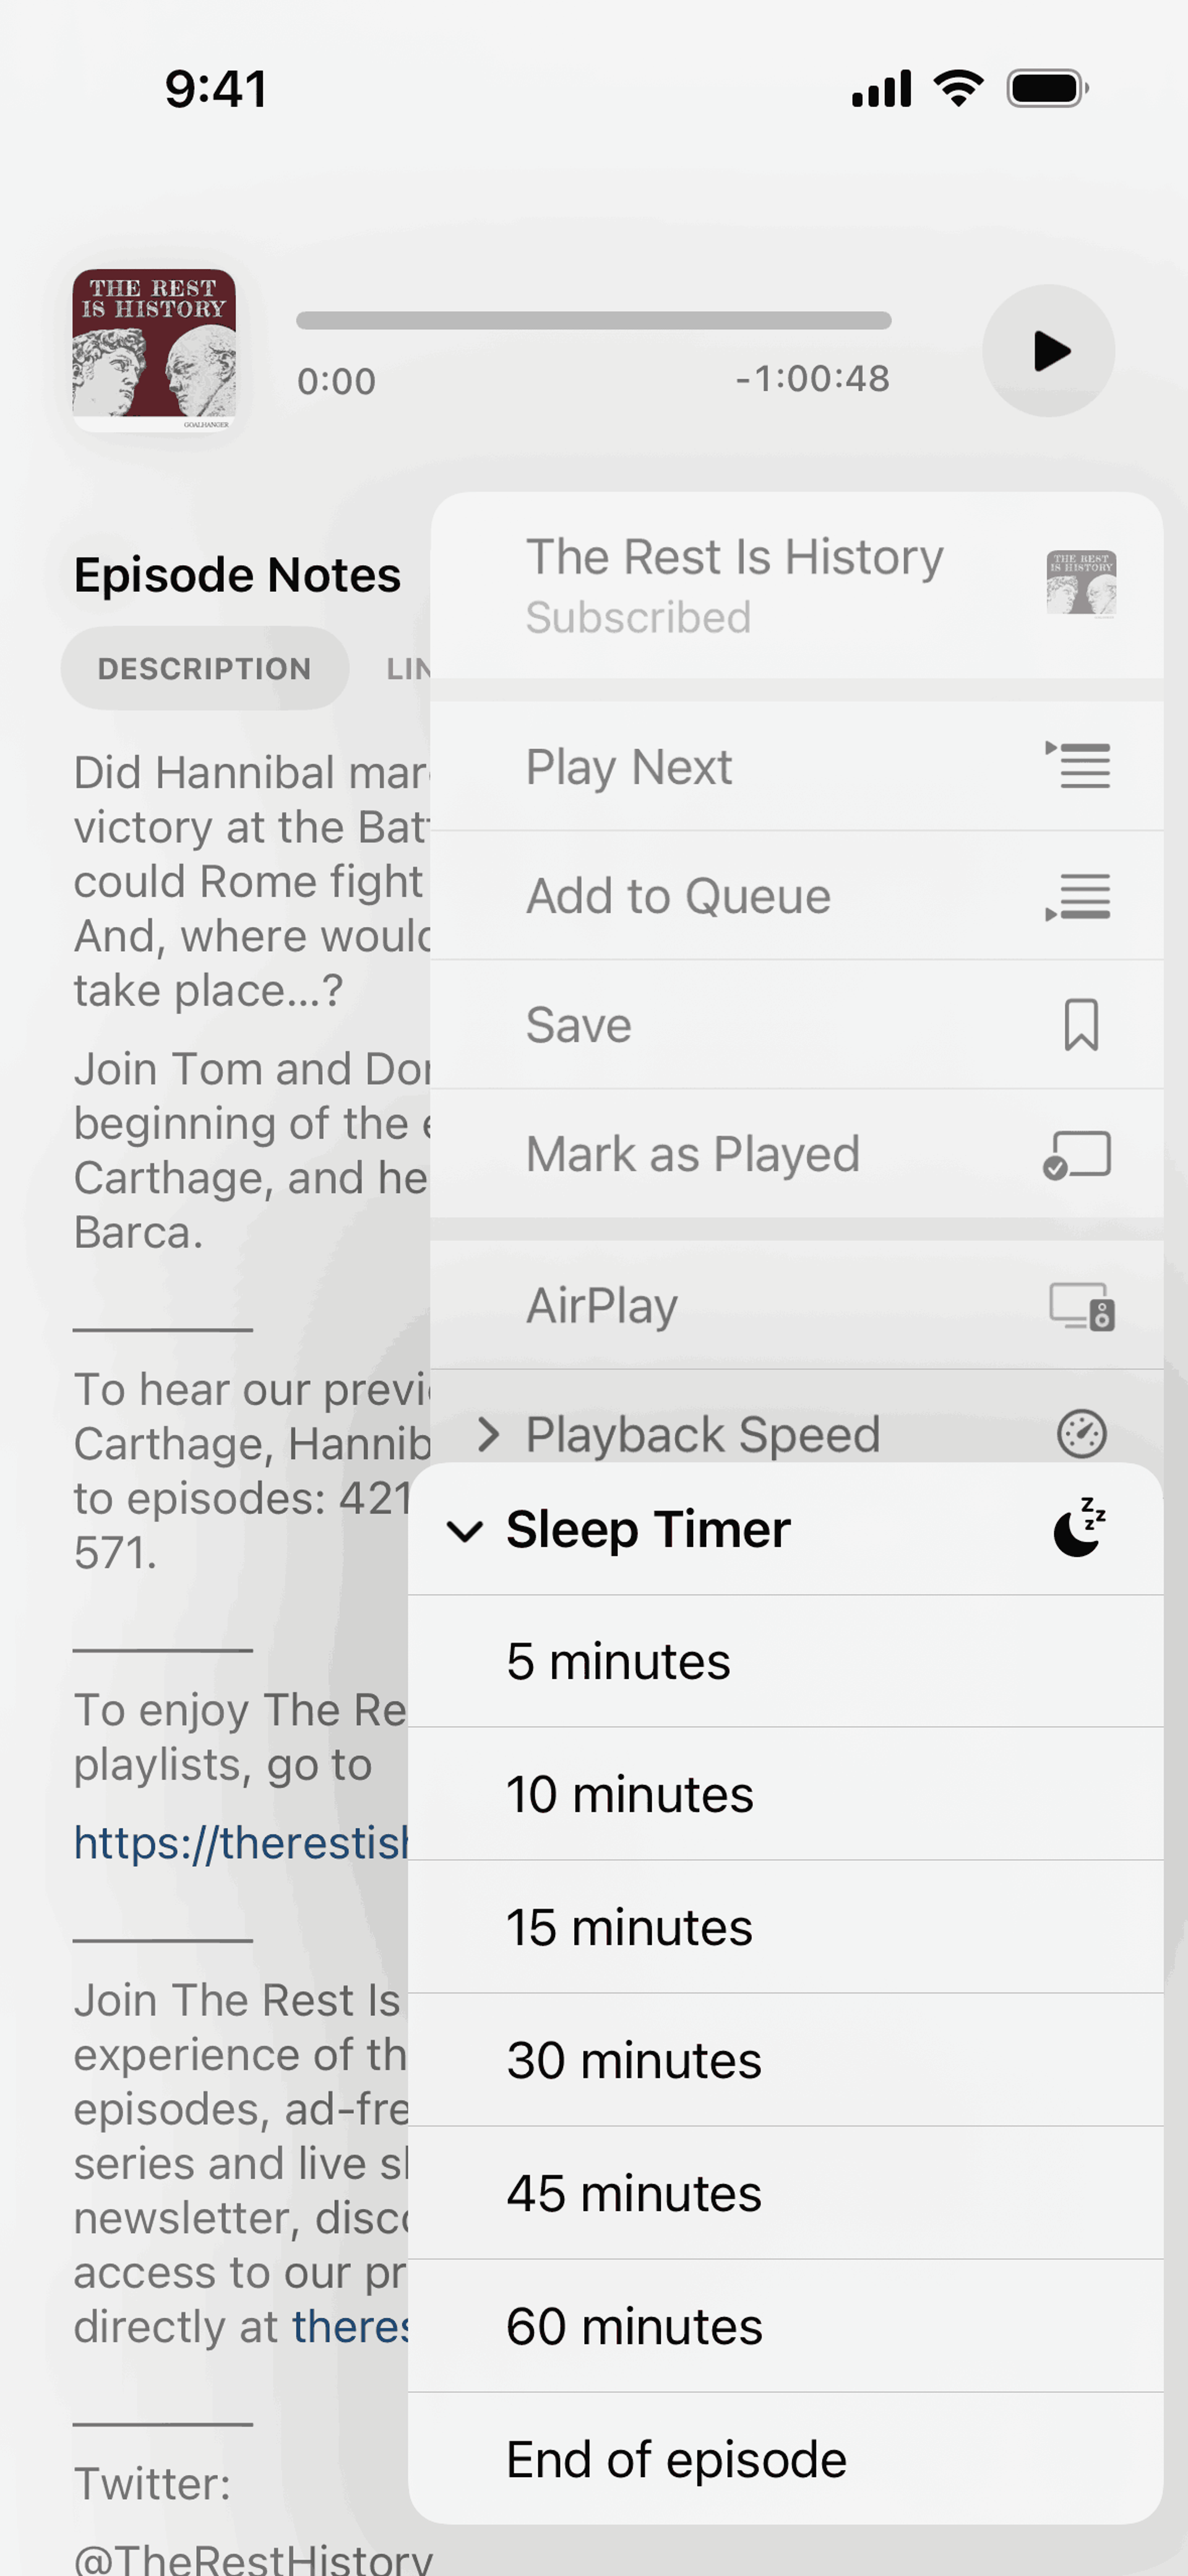Tap the battery icon in status bar
This screenshot has width=1188, height=2576.
click(x=1047, y=88)
